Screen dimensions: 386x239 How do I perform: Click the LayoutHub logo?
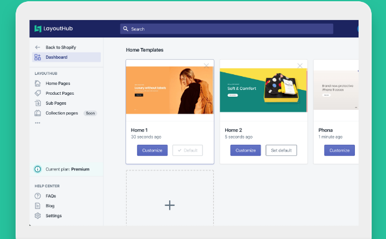54,29
